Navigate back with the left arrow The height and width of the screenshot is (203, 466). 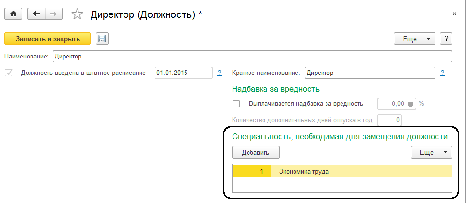tap(37, 14)
